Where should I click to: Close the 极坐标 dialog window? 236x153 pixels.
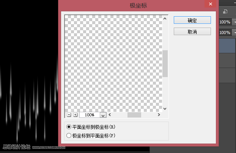209,5
